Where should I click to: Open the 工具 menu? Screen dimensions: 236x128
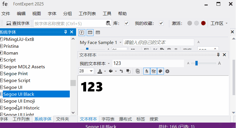[x=107, y=14]
